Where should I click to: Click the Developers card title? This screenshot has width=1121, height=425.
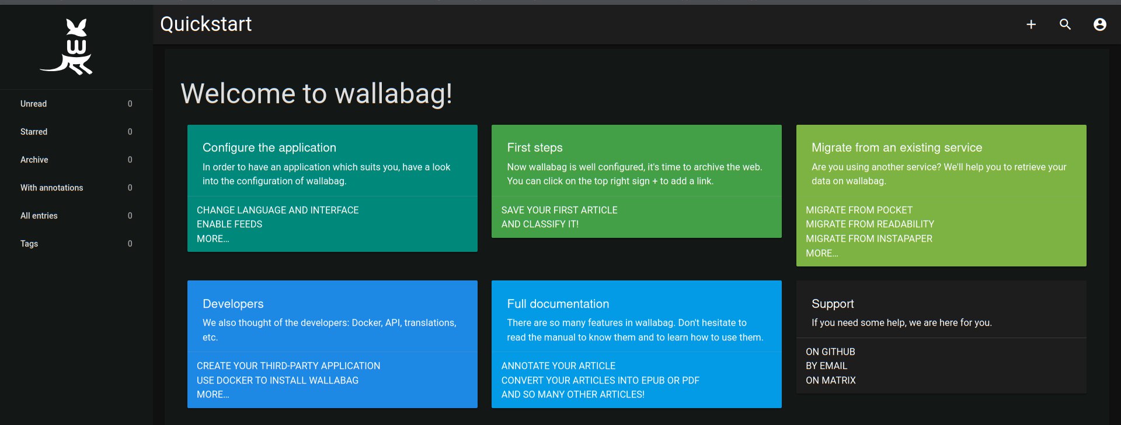tap(233, 304)
